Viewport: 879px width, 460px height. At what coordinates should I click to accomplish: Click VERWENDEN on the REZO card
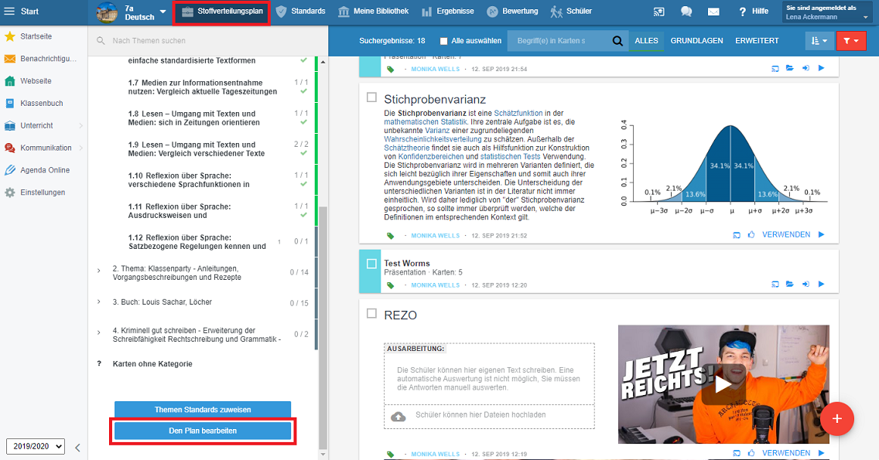(x=786, y=453)
